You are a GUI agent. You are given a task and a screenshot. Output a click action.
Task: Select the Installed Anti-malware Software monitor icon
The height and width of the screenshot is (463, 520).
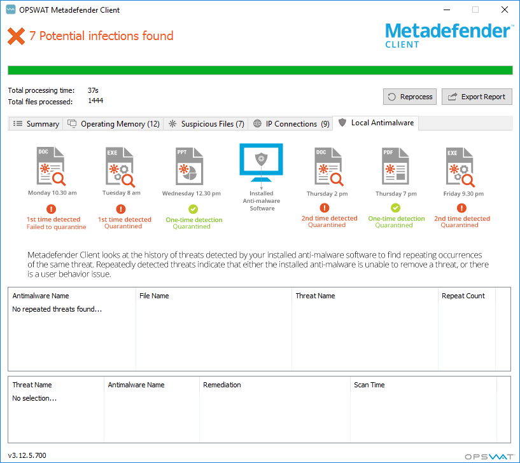[262, 163]
